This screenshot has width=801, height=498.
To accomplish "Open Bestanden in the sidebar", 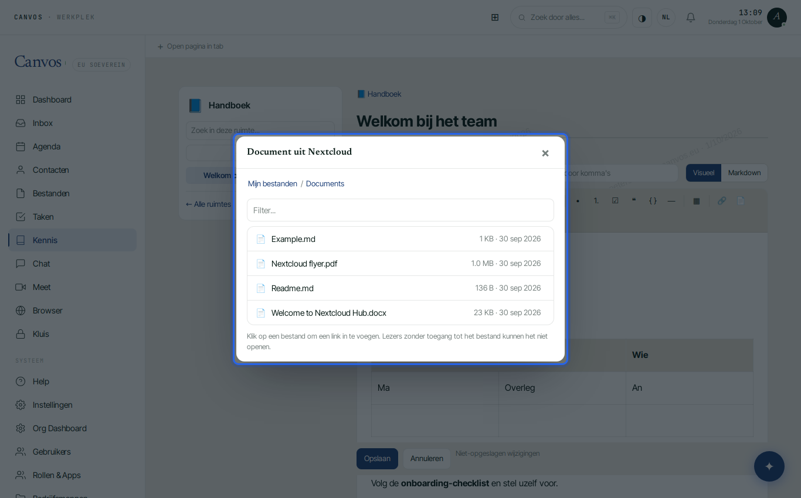I will click(72, 193).
